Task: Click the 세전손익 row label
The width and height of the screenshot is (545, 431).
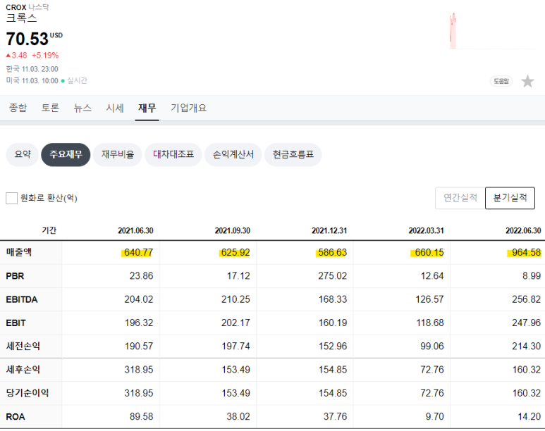Action: click(x=23, y=346)
